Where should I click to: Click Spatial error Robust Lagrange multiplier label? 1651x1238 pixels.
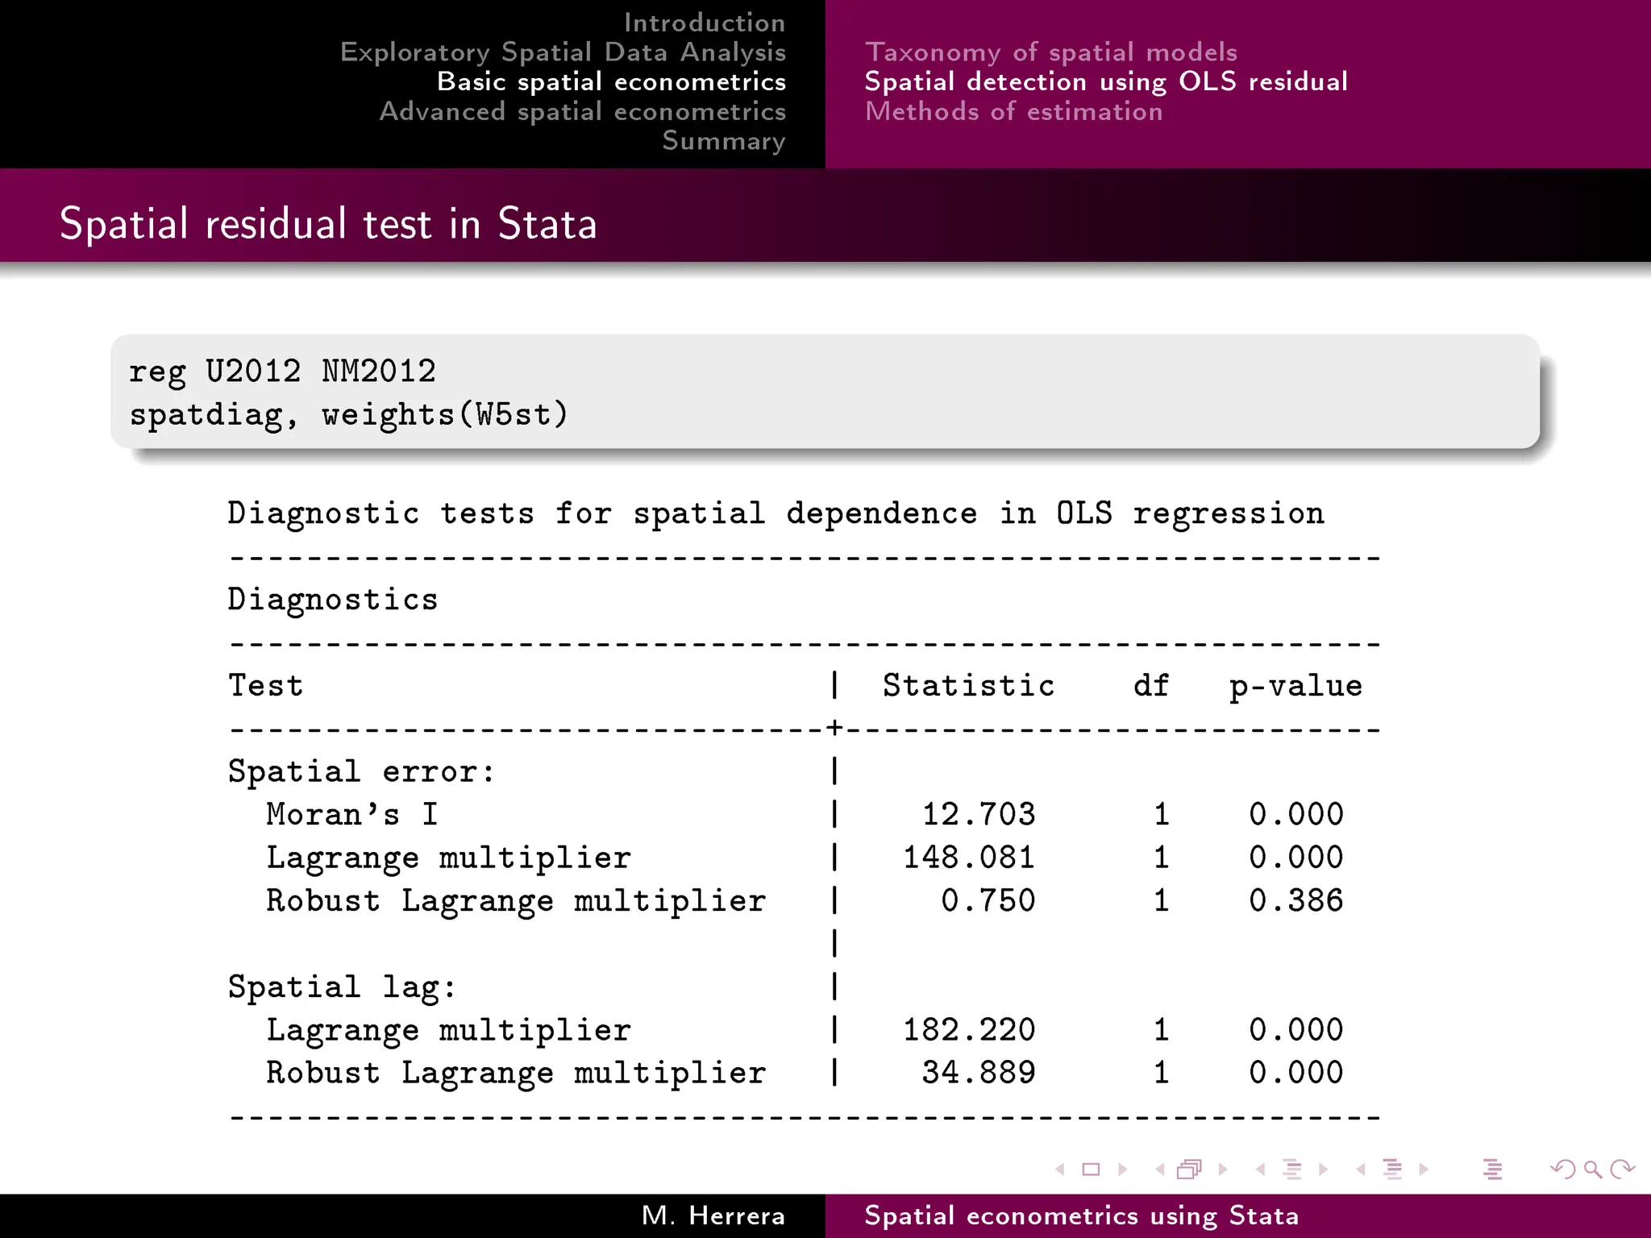pos(516,902)
